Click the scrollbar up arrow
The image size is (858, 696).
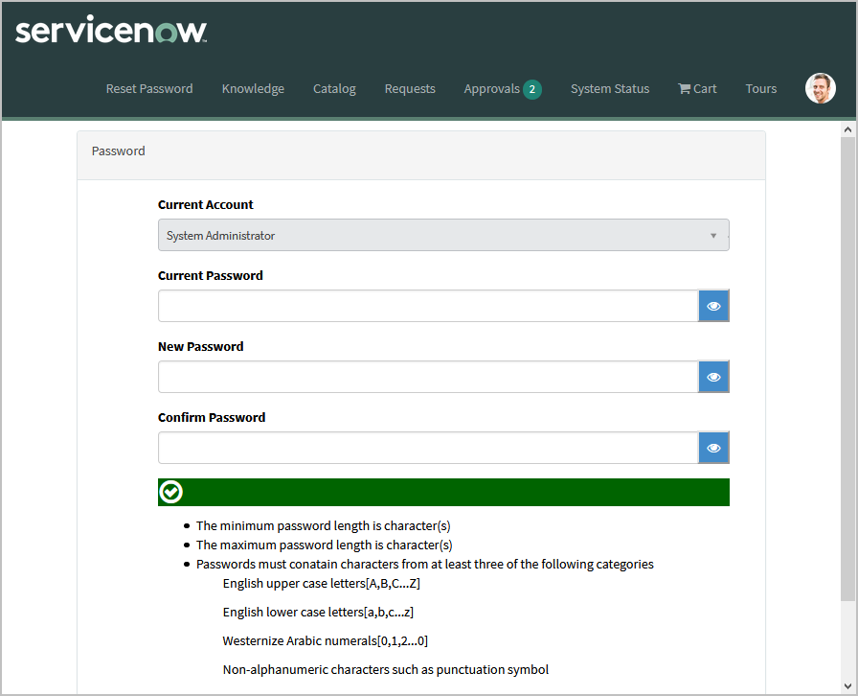click(847, 128)
